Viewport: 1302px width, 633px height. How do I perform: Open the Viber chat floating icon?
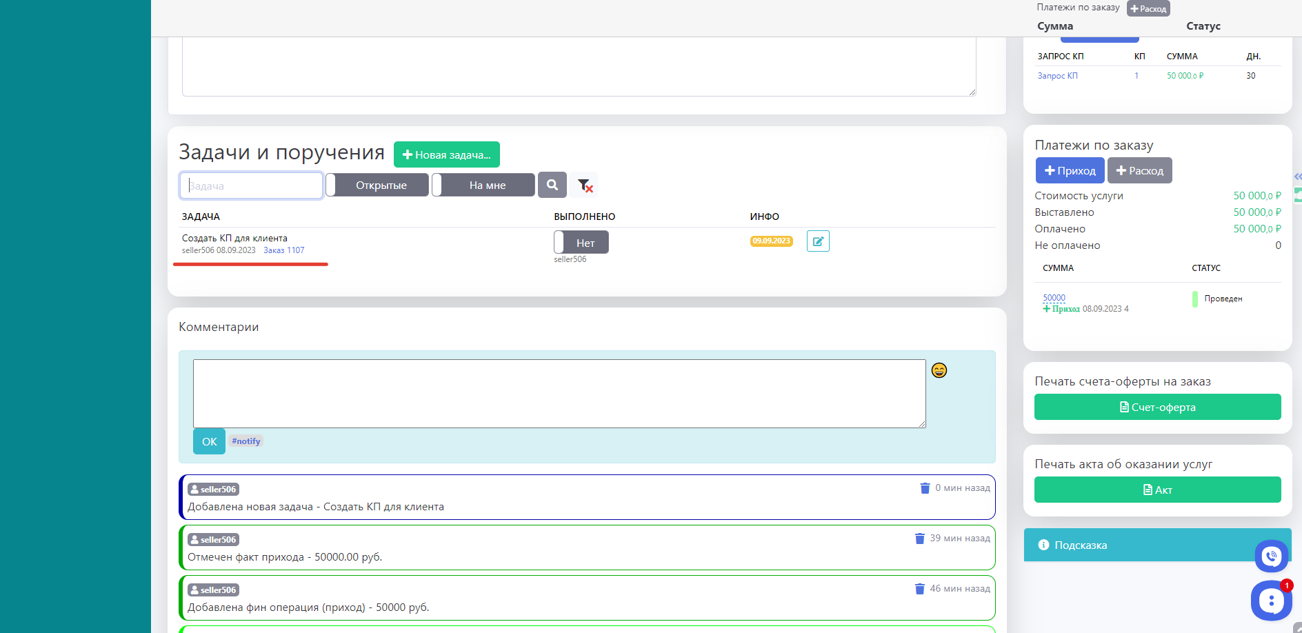pyautogui.click(x=1271, y=556)
